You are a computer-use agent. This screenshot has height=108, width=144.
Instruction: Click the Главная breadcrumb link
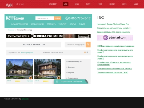tap(11, 30)
